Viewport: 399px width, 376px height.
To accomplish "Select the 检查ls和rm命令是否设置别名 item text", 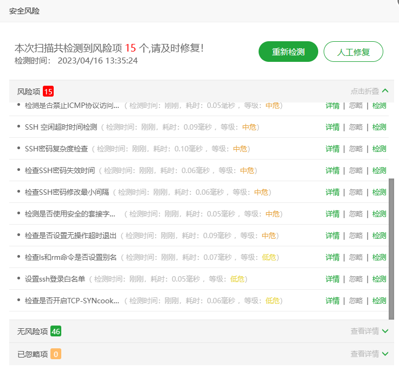I will pos(70,257).
